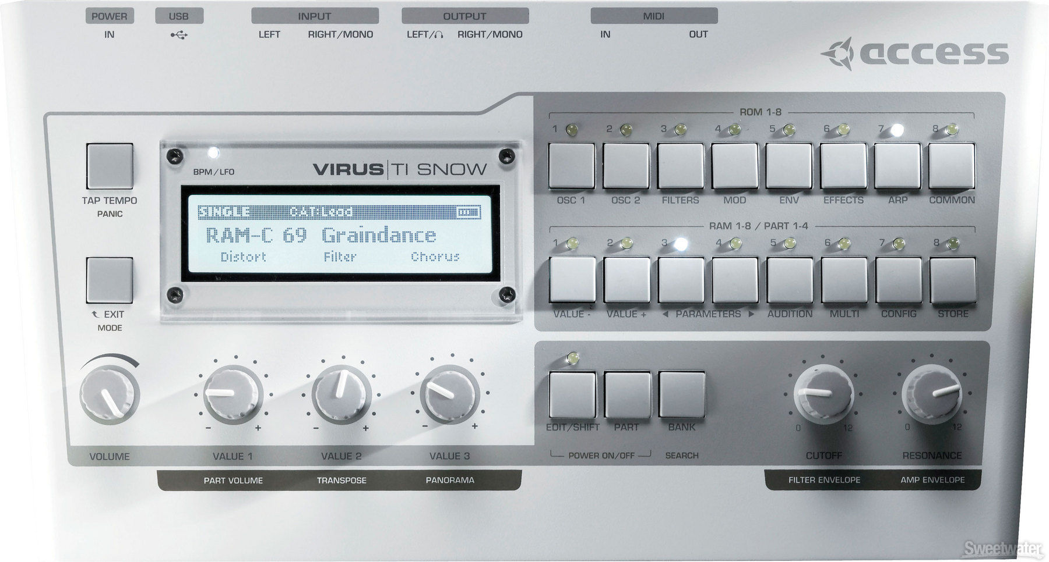Click the RAM 6 LED above MULTI

(844, 243)
